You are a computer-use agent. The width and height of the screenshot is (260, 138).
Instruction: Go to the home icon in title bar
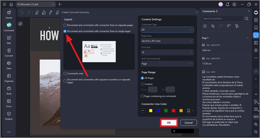click(11, 4)
